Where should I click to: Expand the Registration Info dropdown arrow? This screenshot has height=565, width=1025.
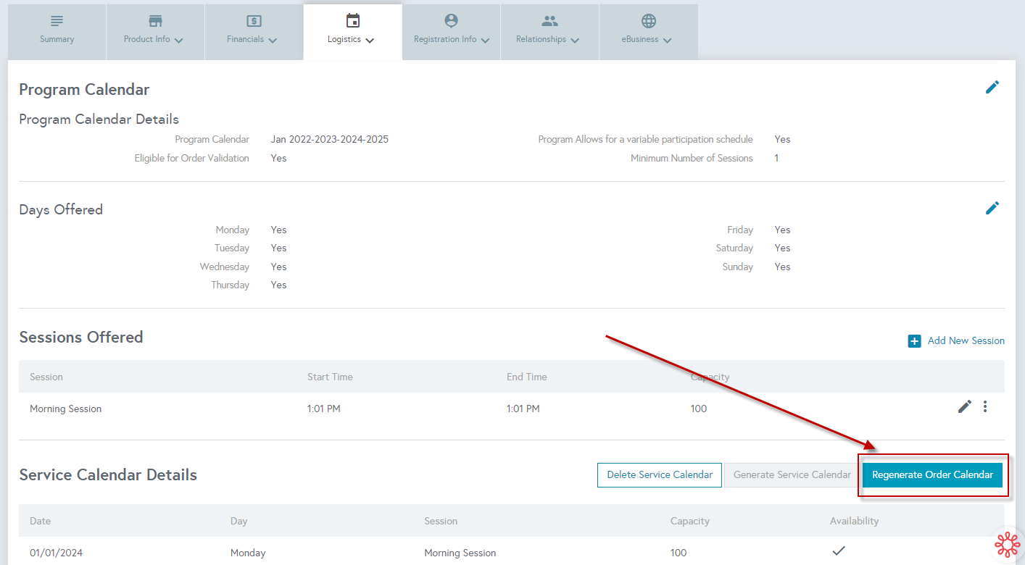tap(485, 41)
